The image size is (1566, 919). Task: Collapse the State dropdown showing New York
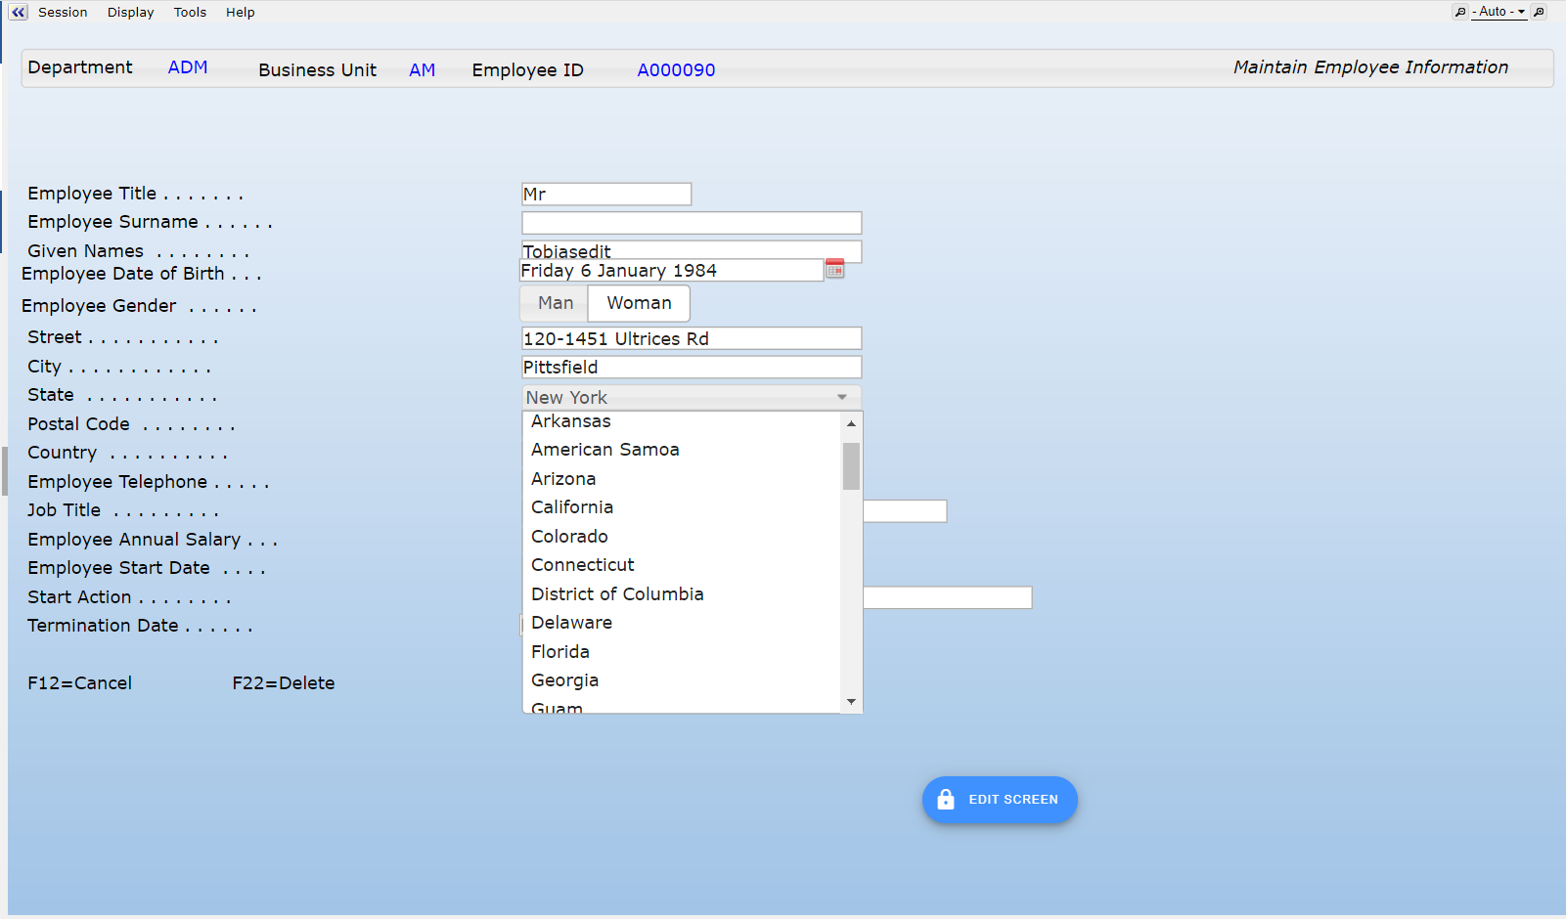[841, 397]
